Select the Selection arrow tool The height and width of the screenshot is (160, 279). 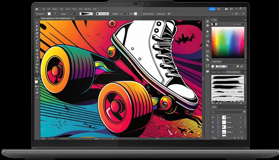[x=37, y=22]
